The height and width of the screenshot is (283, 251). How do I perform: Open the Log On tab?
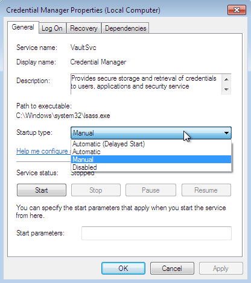(x=52, y=28)
